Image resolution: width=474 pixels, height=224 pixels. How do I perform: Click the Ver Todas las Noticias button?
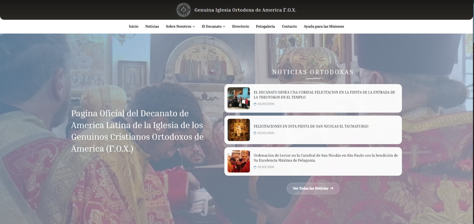point(313,188)
